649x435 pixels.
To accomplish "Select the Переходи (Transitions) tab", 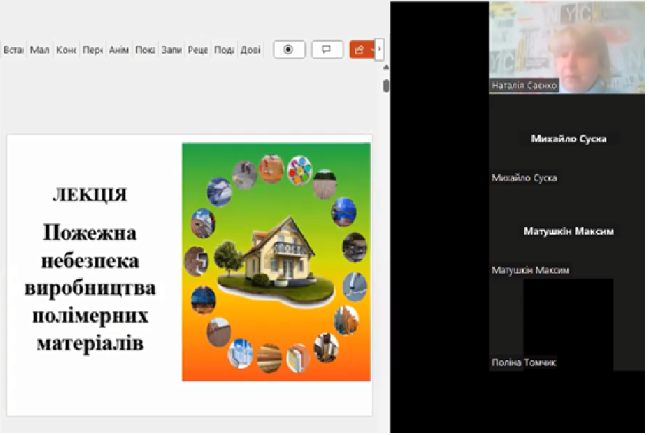I will coord(92,50).
